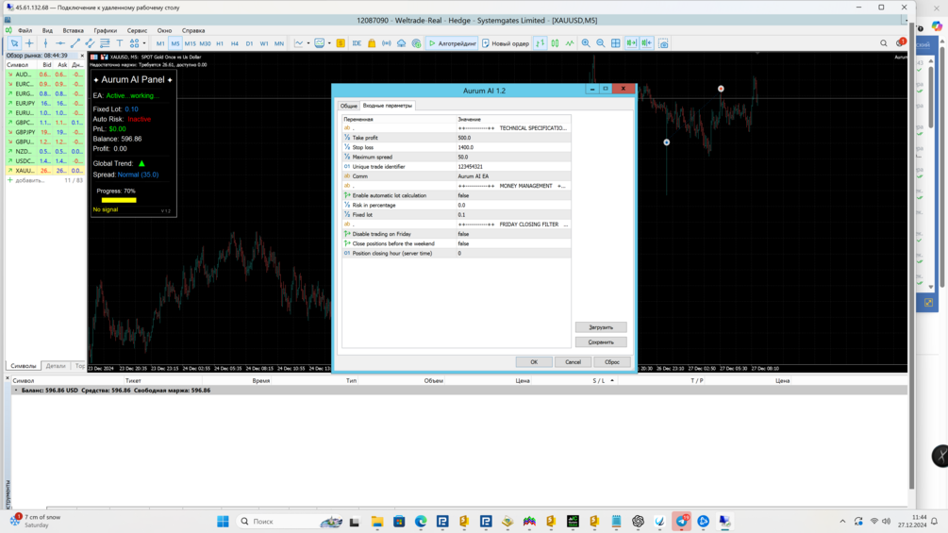Image resolution: width=948 pixels, height=533 pixels.
Task: Open the Market shopping bag icon
Action: pos(372,43)
